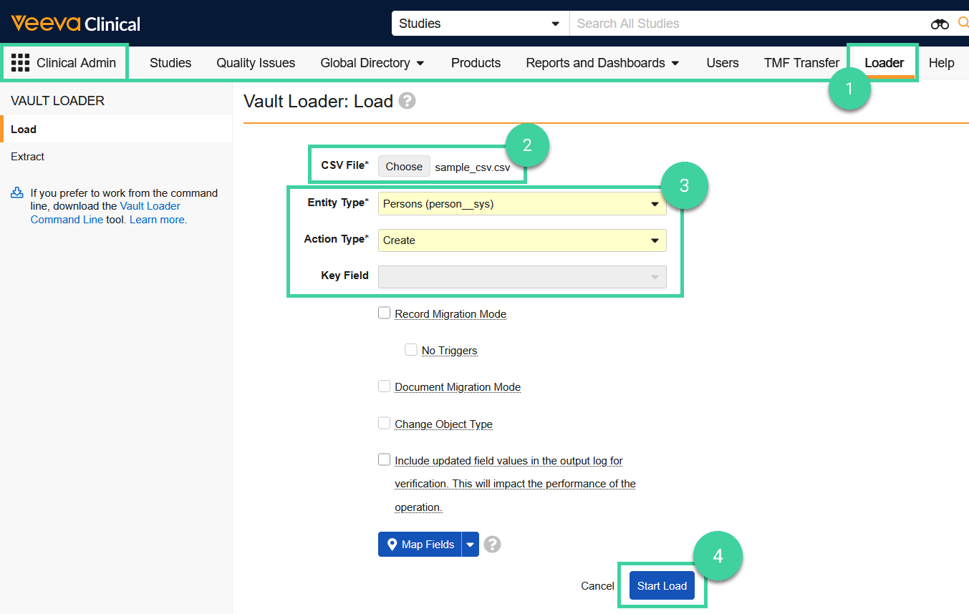Enable Record Migration Mode checkbox
The width and height of the screenshot is (969, 614).
click(385, 313)
